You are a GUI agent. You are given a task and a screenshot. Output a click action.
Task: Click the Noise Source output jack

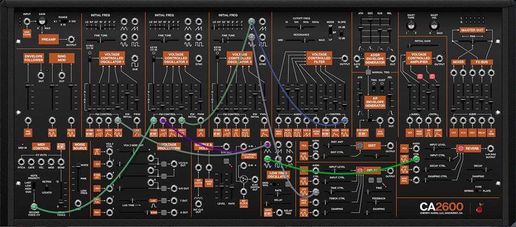click(x=78, y=203)
